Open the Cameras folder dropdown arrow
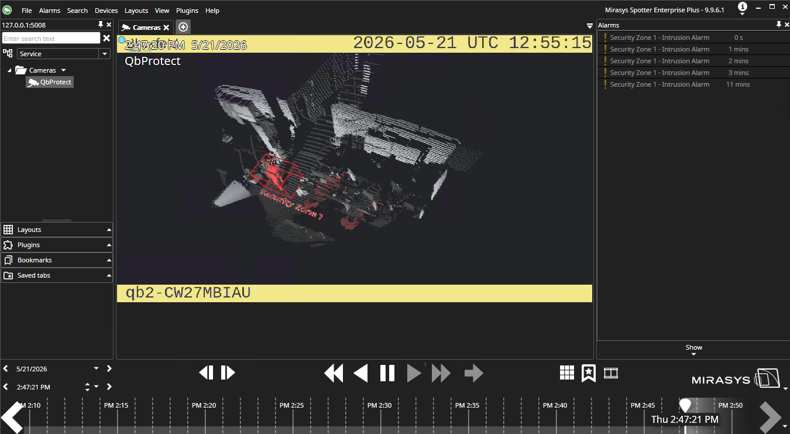Image resolution: width=790 pixels, height=434 pixels. (x=64, y=70)
